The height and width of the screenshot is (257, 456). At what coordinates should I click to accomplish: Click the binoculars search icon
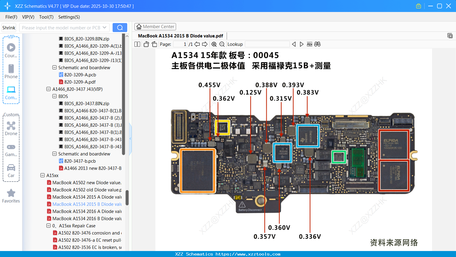click(317, 44)
